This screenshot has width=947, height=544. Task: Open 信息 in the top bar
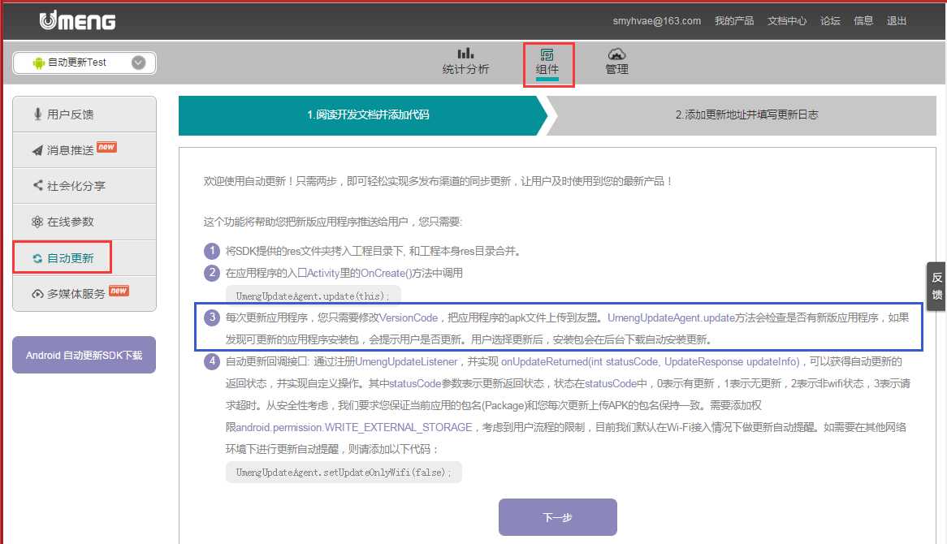tap(863, 21)
